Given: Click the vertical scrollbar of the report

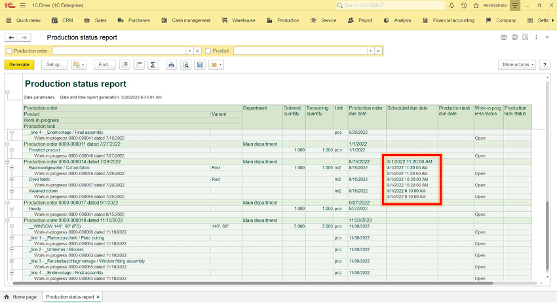Looking at the screenshot, I should [547, 237].
